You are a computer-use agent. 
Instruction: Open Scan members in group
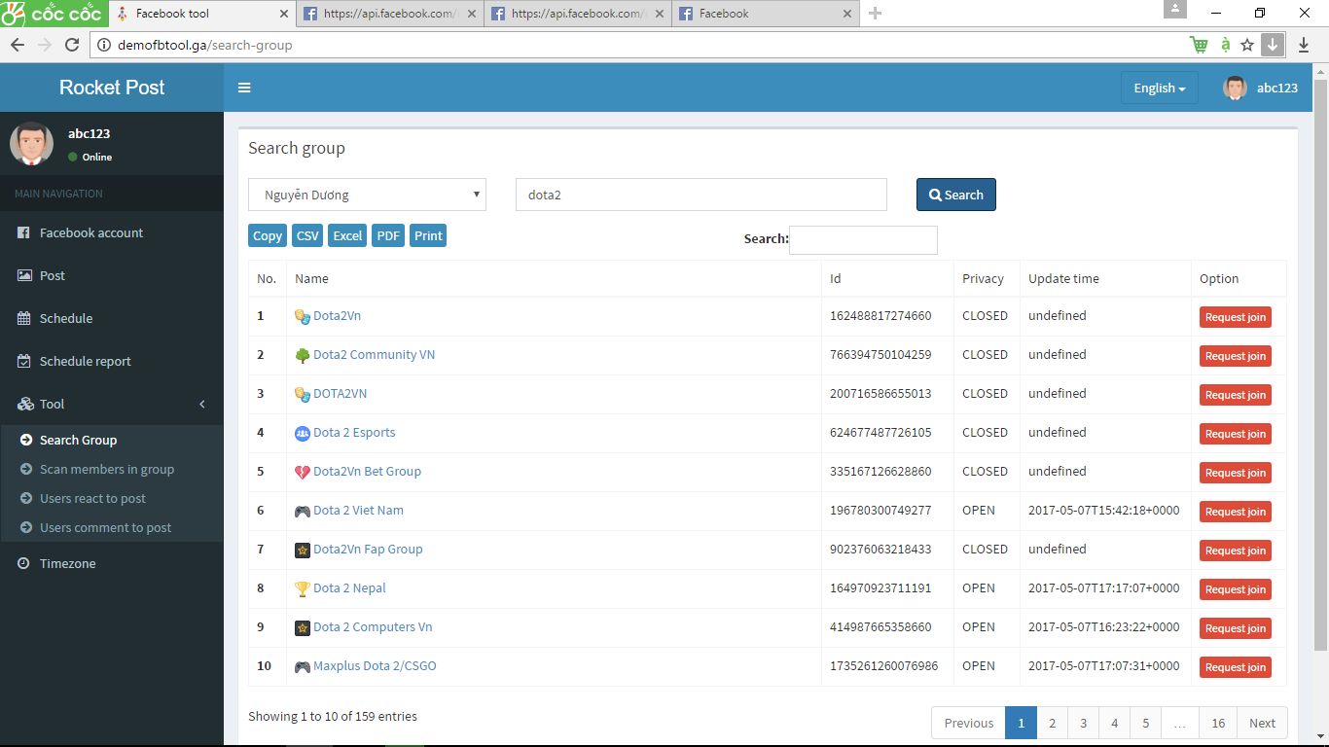coord(106,469)
